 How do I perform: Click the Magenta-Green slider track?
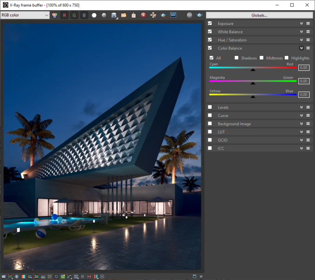point(253,81)
